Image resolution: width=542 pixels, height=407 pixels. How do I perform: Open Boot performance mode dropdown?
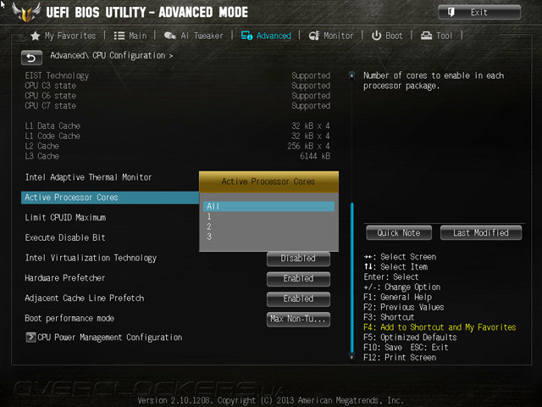(x=298, y=319)
